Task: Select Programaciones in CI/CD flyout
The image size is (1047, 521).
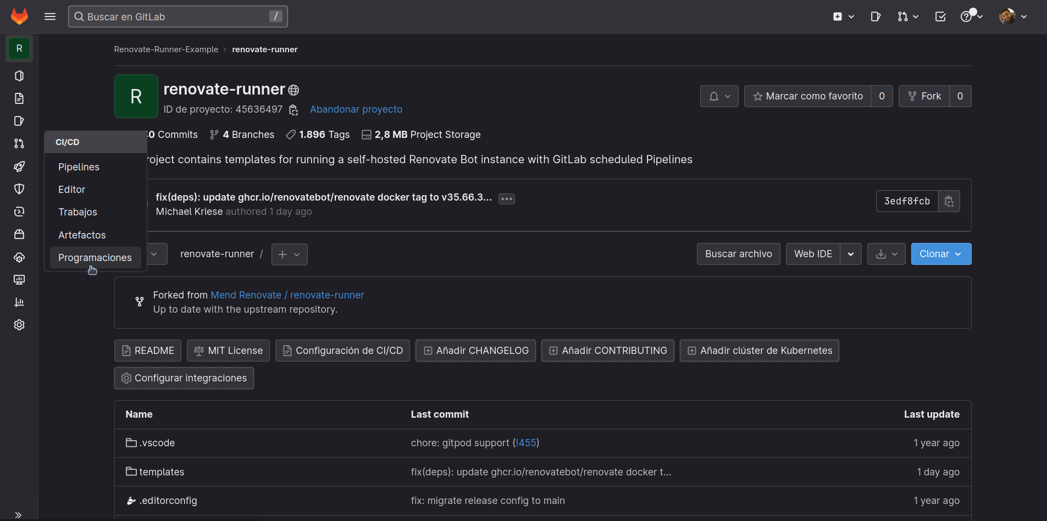Action: (95, 257)
